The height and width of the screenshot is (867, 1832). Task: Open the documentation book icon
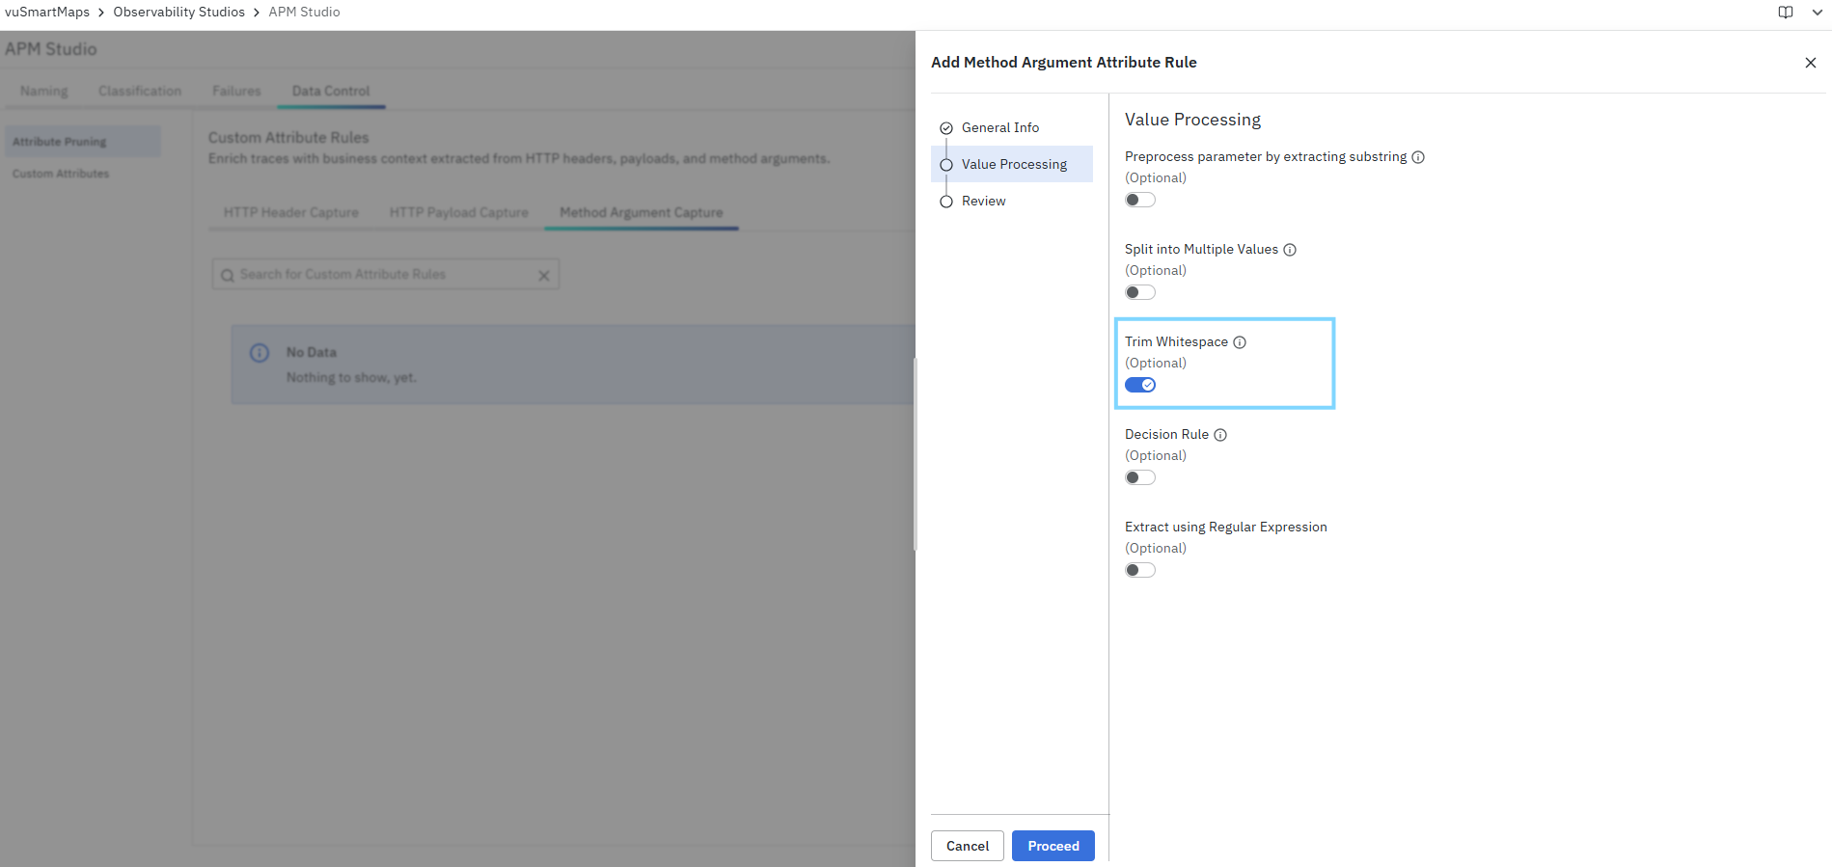(1786, 13)
